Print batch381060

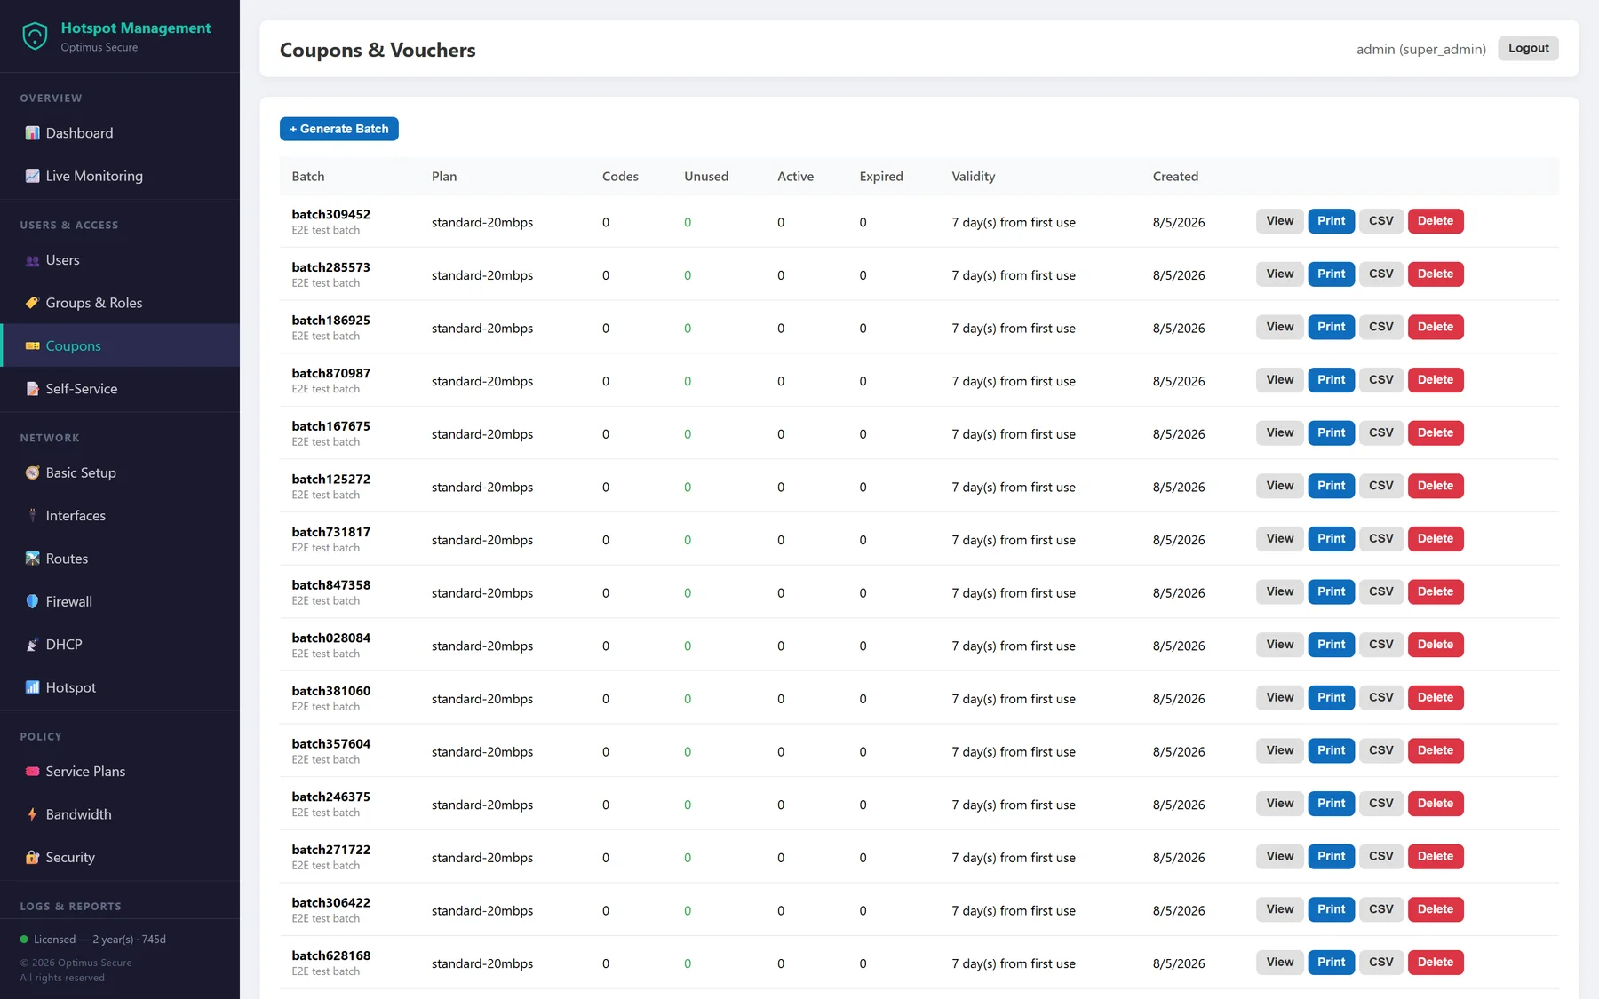(x=1331, y=698)
